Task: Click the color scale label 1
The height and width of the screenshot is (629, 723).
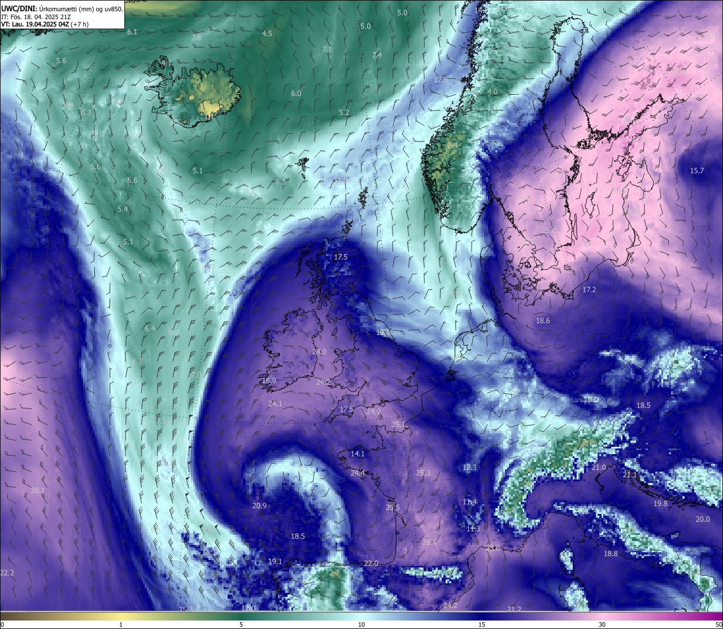Action: point(121,624)
